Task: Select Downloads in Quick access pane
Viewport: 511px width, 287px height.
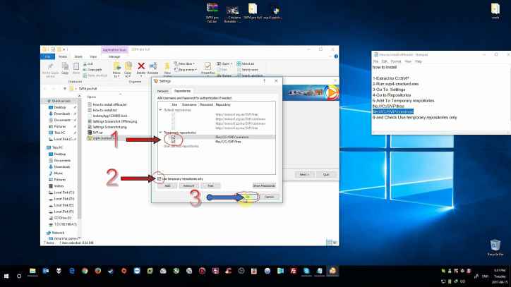Action: click(61, 113)
